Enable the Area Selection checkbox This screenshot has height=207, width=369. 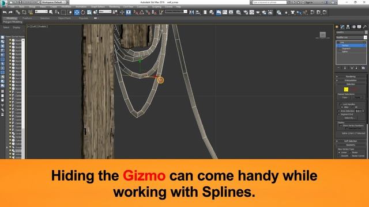pyautogui.click(x=339, y=111)
